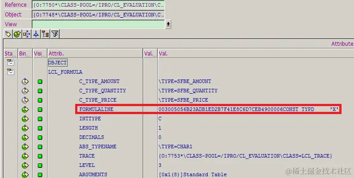Click the visibility square for LENGTH

[40, 128]
